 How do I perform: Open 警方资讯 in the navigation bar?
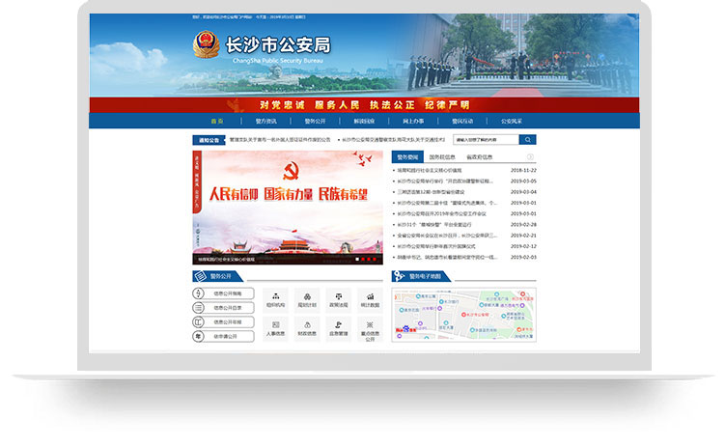click(x=265, y=121)
